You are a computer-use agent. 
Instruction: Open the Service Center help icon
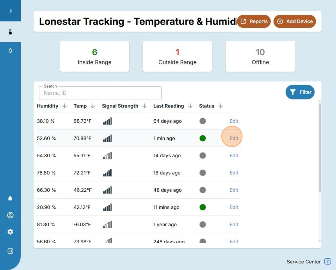328,262
